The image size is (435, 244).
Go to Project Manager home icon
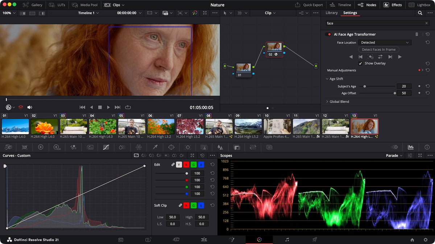(x=412, y=240)
